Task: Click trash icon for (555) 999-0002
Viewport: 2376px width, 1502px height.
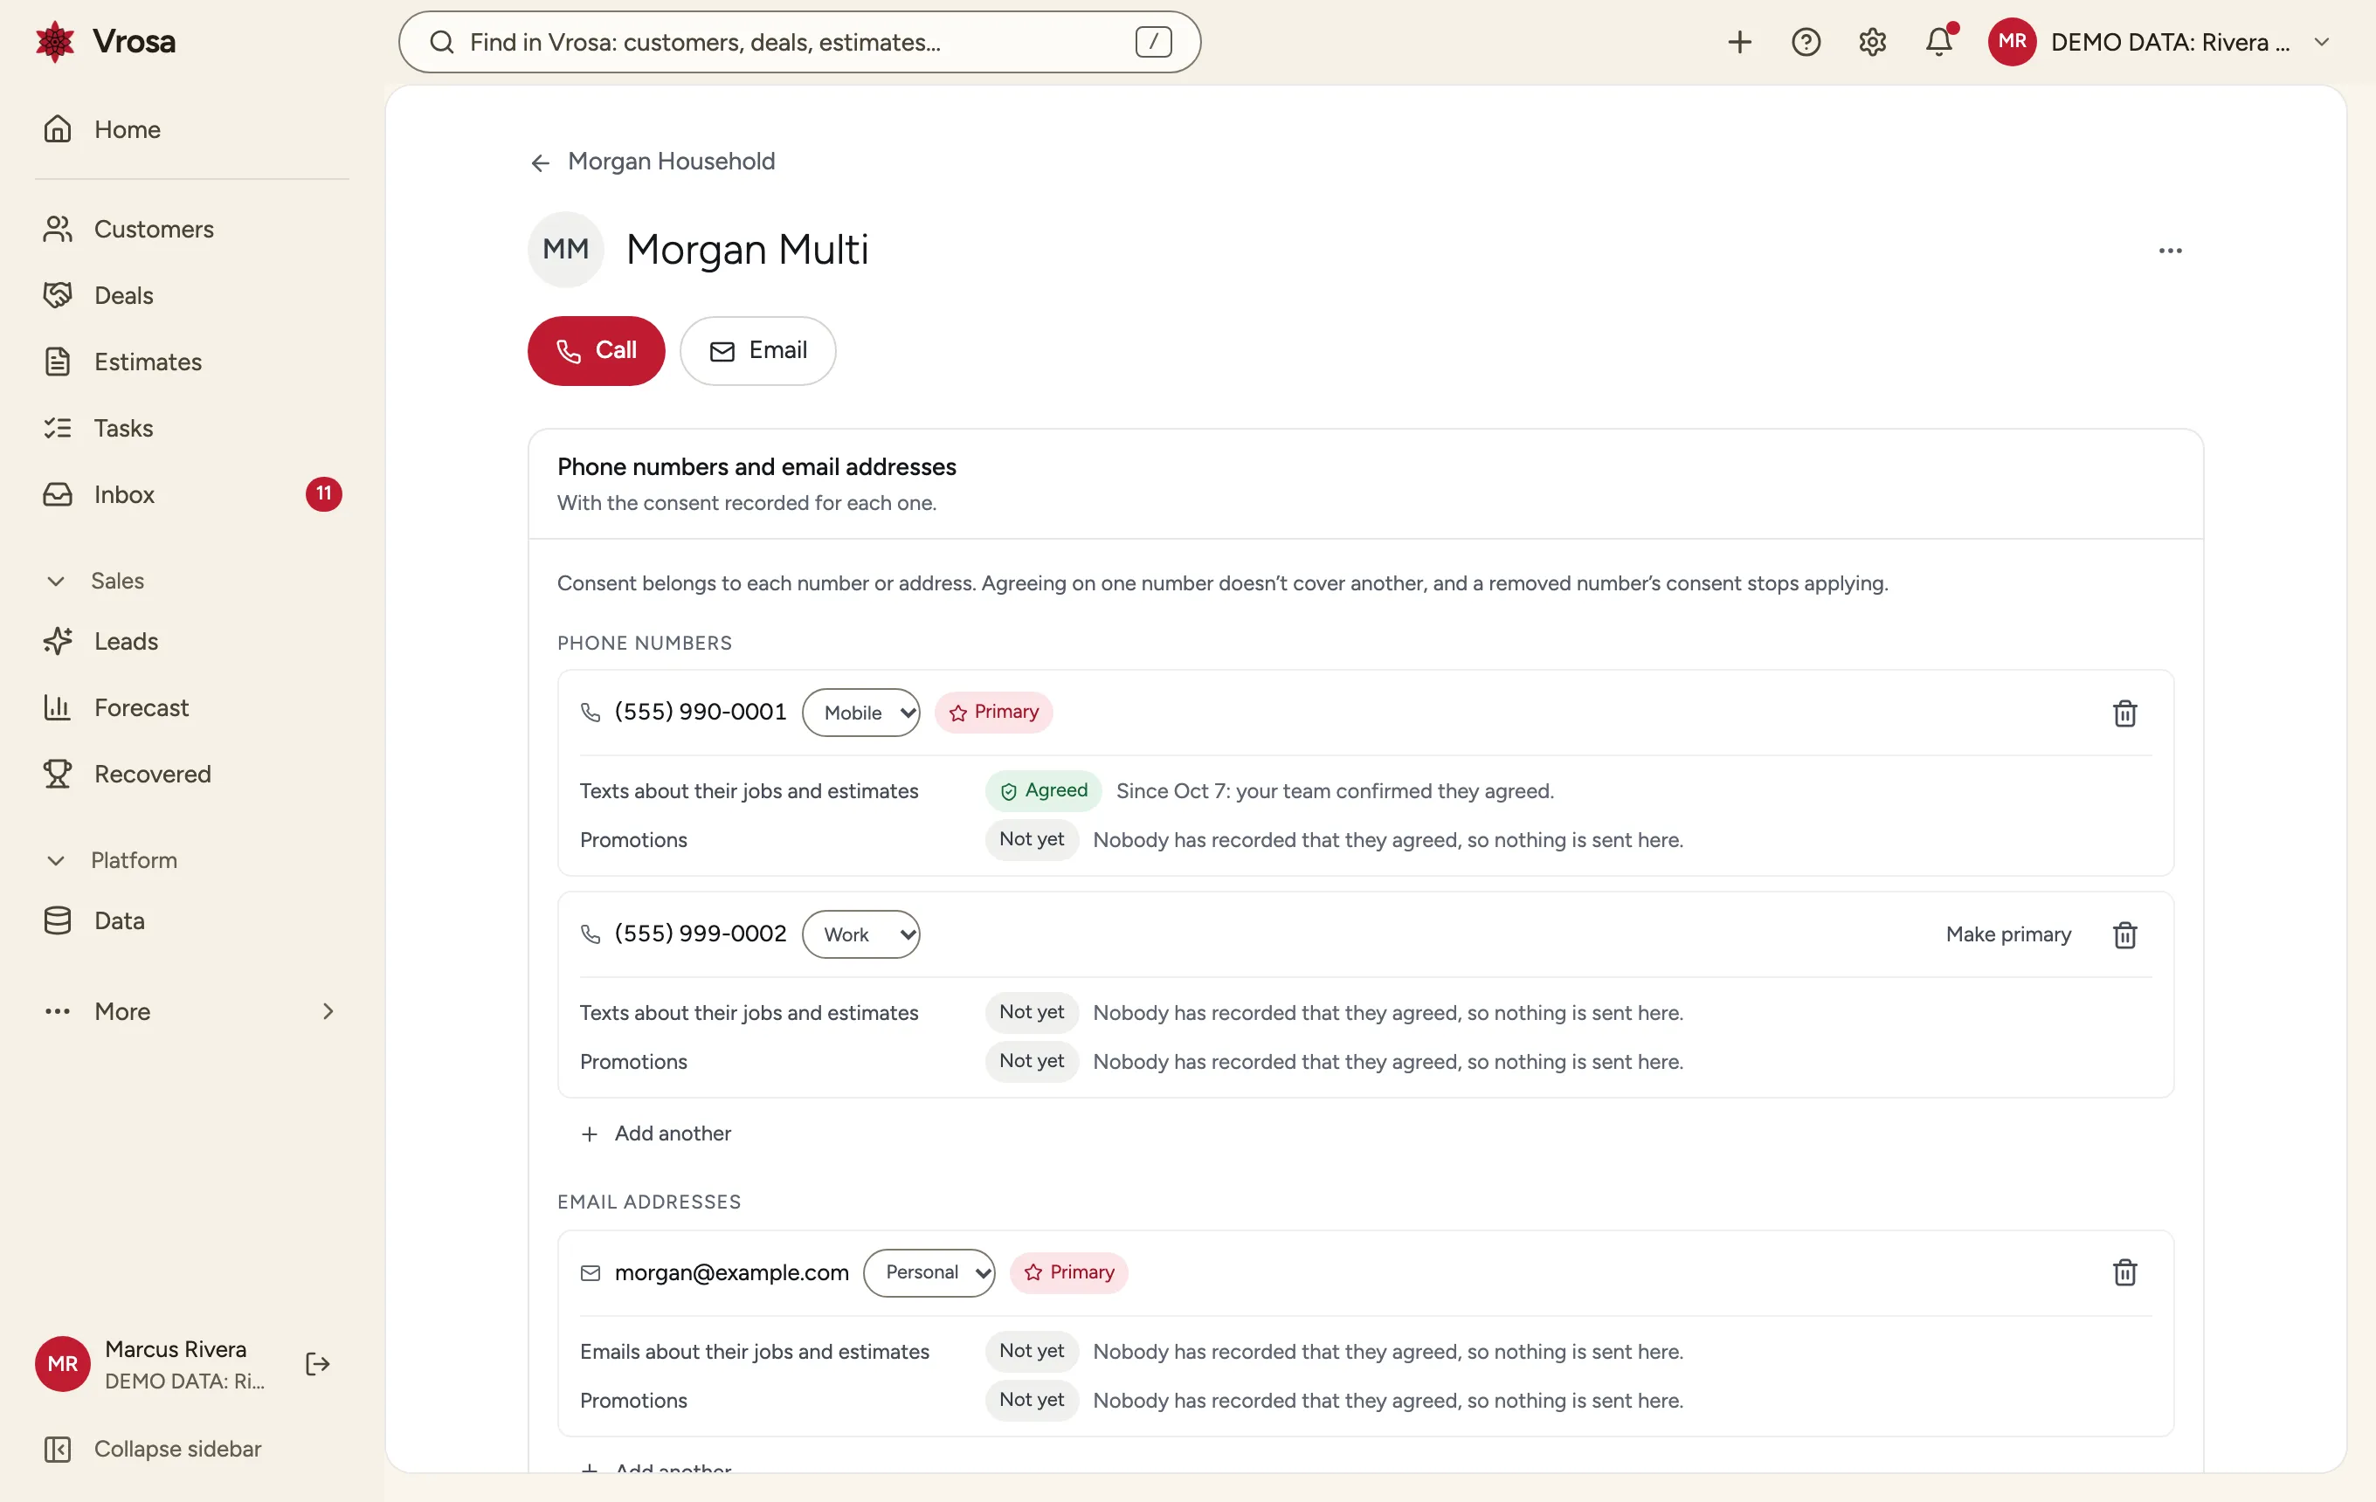Action: point(2124,934)
